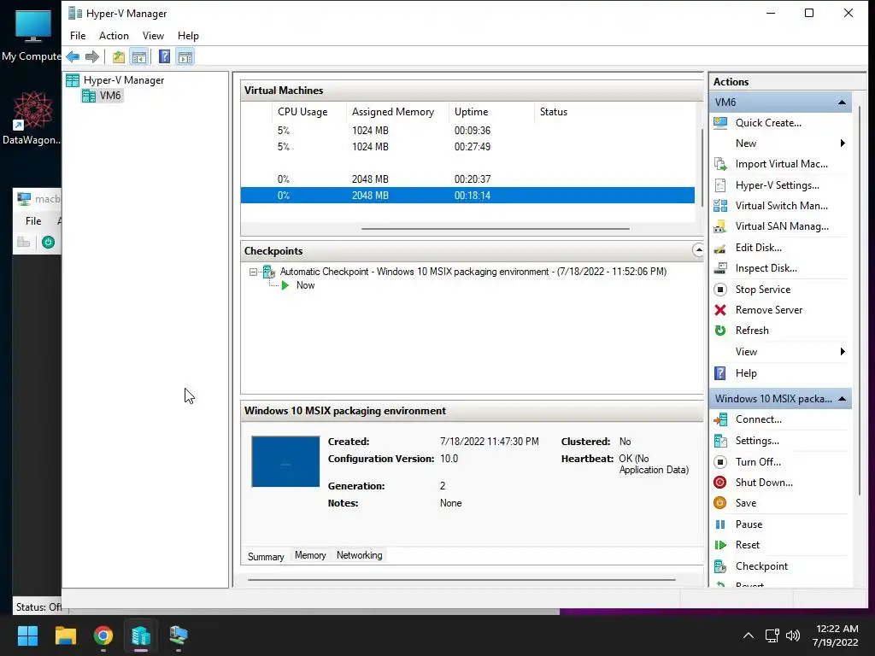
Task: Click the red X Remove Server icon
Action: point(720,310)
